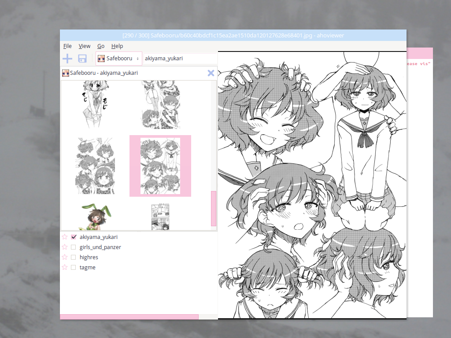Favorite the akiyama_yukari tag star
This screenshot has height=338, width=451.
(x=65, y=237)
